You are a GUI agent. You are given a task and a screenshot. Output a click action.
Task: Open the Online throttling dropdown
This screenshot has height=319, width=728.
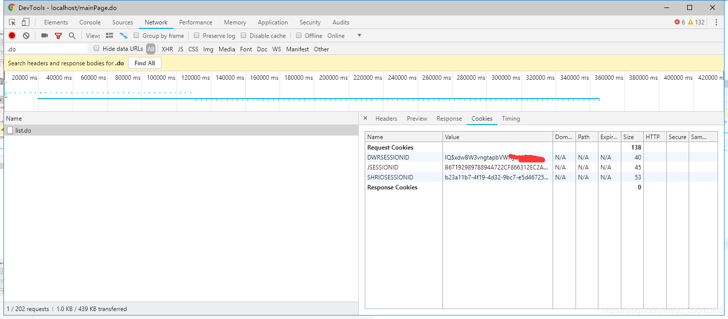pos(344,36)
